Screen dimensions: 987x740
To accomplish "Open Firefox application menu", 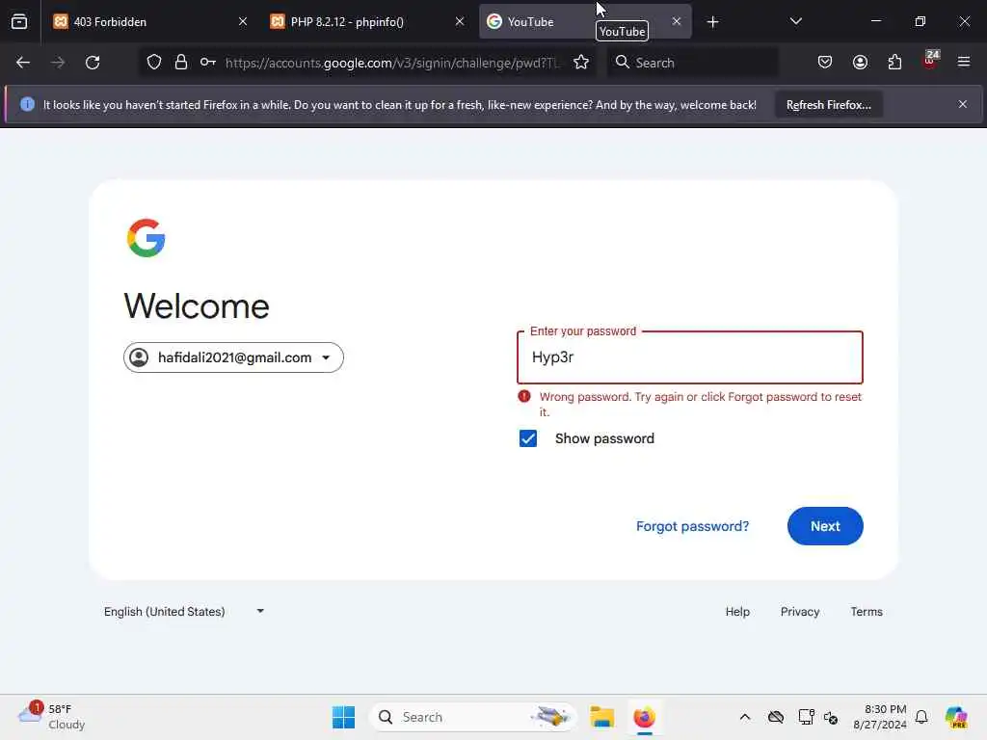I will [x=964, y=63].
